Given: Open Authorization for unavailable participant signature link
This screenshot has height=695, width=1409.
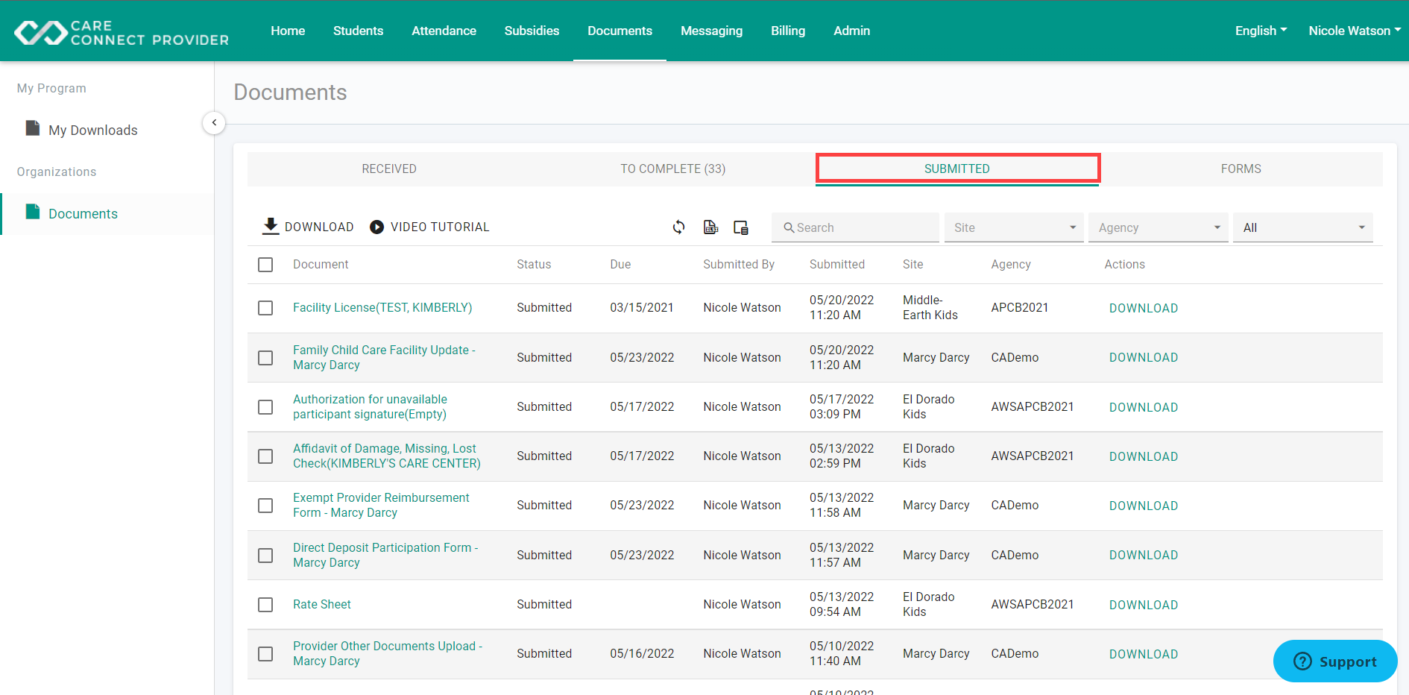Looking at the screenshot, I should [x=370, y=406].
